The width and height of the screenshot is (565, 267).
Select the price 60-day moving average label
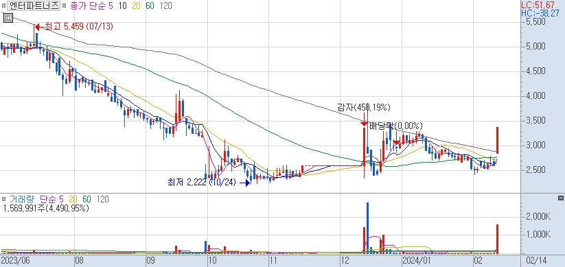coord(150,5)
